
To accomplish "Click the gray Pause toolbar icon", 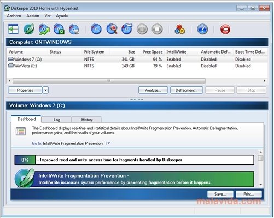I will (142, 29).
